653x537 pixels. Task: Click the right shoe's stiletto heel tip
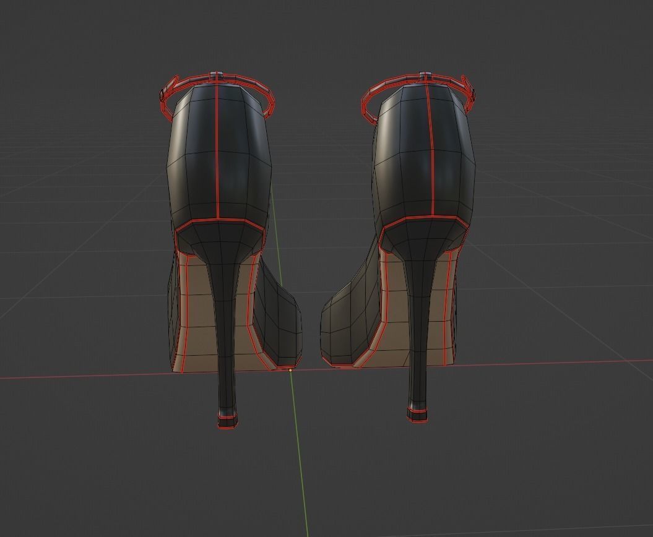point(417,415)
